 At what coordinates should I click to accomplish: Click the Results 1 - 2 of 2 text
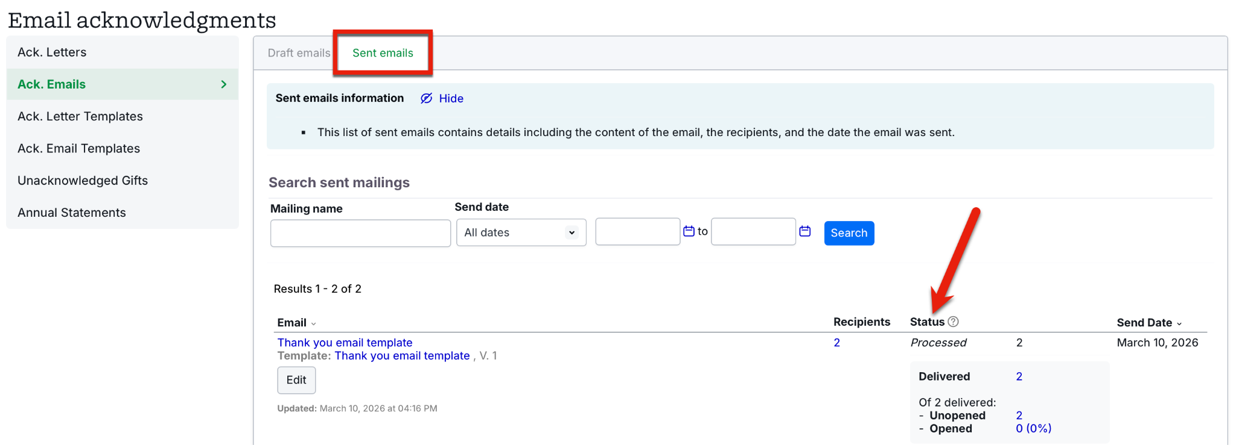317,289
